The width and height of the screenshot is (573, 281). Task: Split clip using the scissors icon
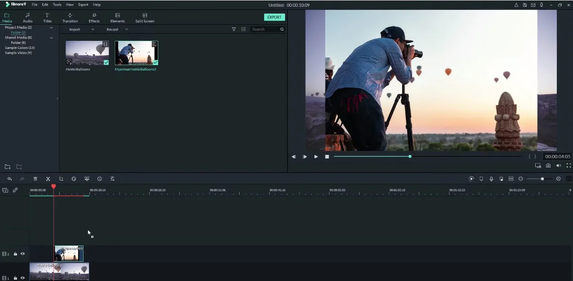pos(48,179)
